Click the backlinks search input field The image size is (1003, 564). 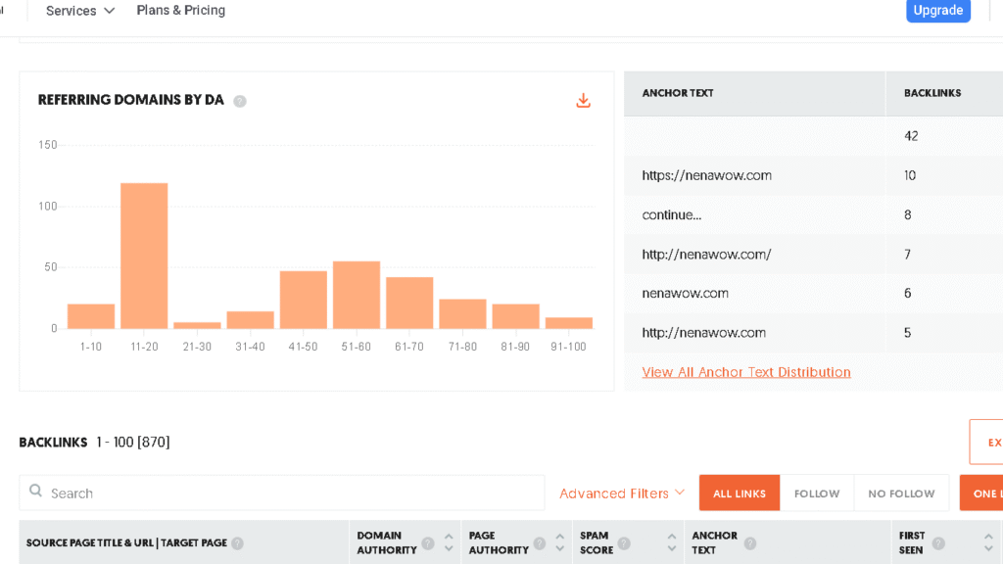coord(196,493)
